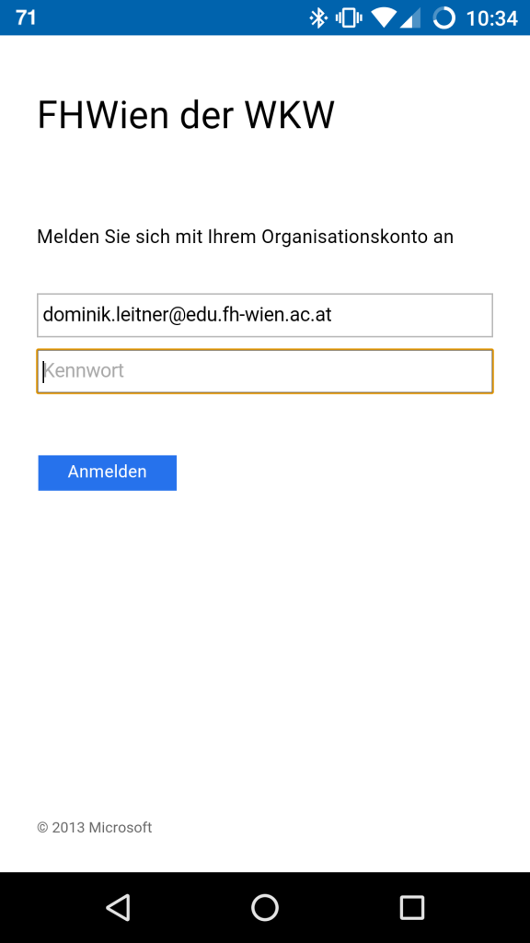
Task: Click the Organisationskonto instruction text
Action: (x=244, y=237)
